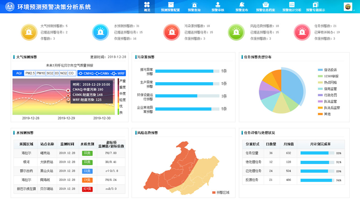Image resolution: width=360 pixels, height=202 pixels.
Task: Open the 概览 overview nav icon
Action: [147, 6]
